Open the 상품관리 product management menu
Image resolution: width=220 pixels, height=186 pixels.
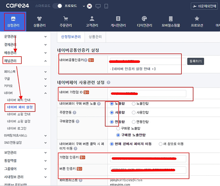[x=40, y=22]
